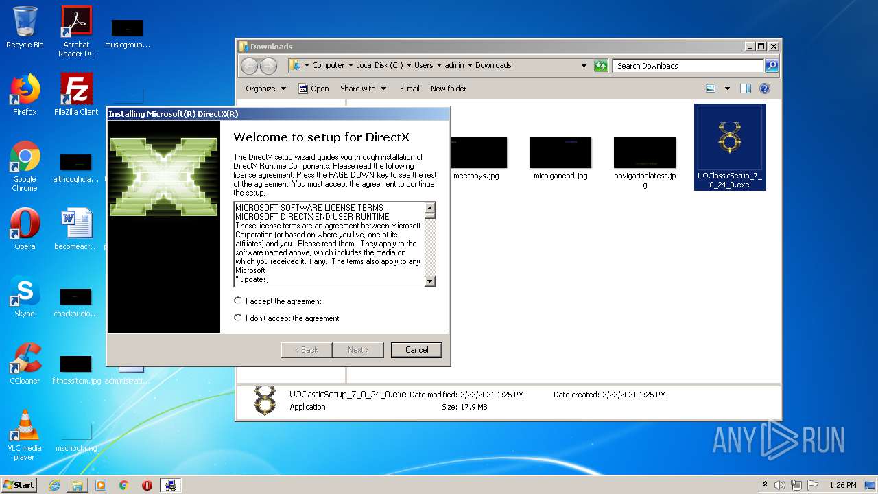
Task: Launch Acrobat Reader DC shortcut
Action: click(x=76, y=32)
